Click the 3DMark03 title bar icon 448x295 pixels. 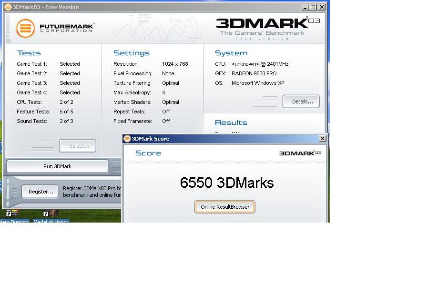(8, 7)
